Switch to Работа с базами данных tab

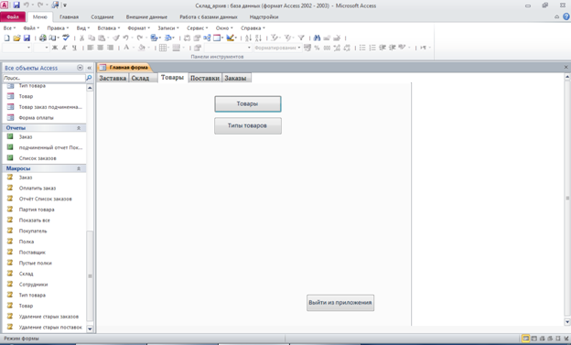pyautogui.click(x=209, y=16)
